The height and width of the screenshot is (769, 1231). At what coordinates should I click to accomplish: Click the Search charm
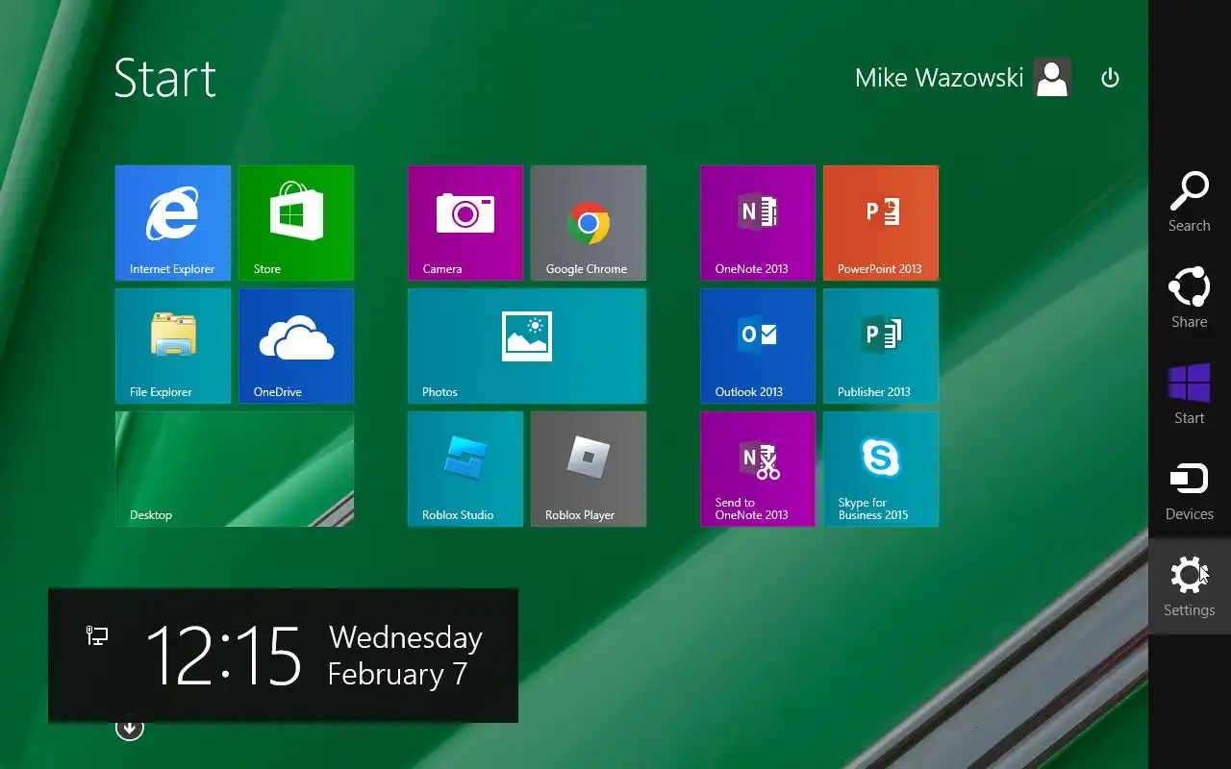(x=1190, y=202)
